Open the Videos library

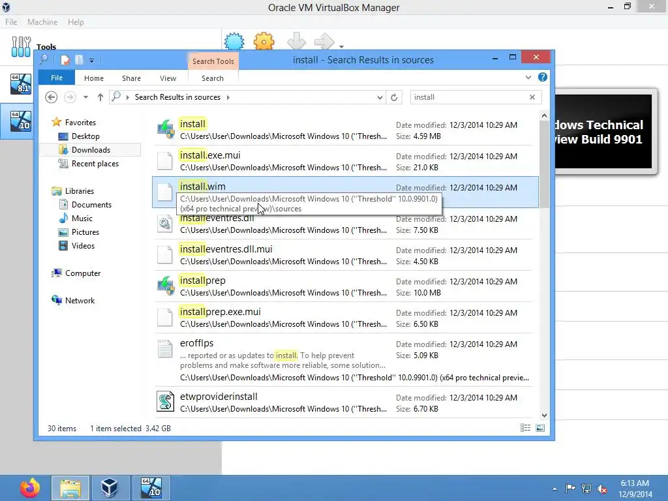pos(83,246)
